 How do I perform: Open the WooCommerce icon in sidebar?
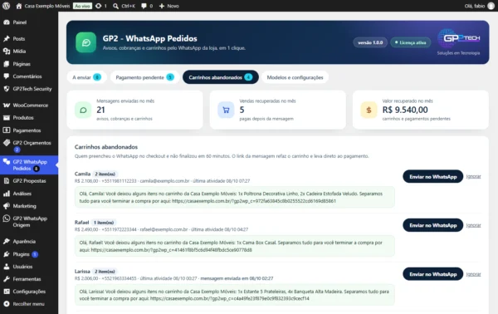pos(7,105)
